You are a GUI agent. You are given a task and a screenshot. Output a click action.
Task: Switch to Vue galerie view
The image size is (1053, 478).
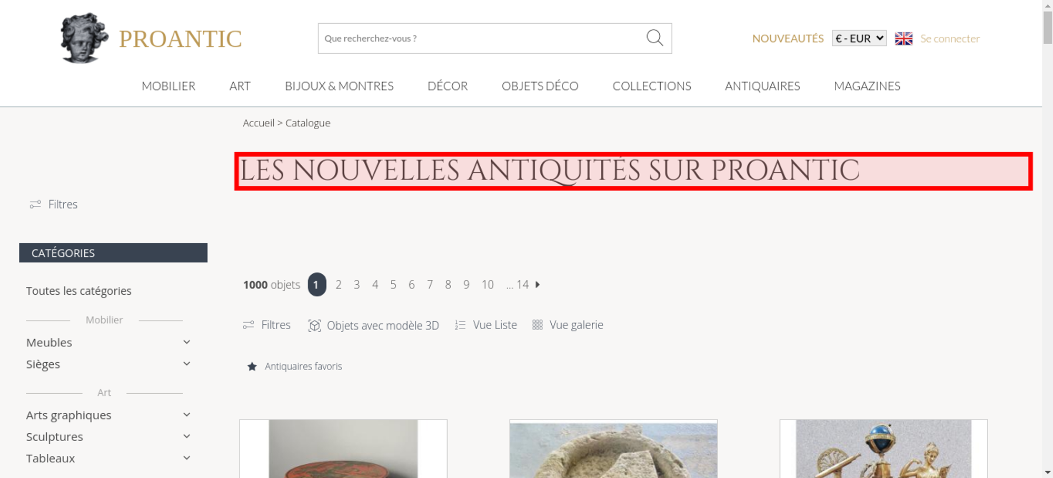tap(568, 325)
